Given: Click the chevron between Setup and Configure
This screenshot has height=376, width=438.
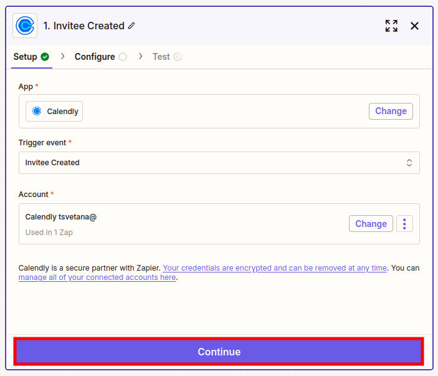Looking at the screenshot, I should click(62, 57).
